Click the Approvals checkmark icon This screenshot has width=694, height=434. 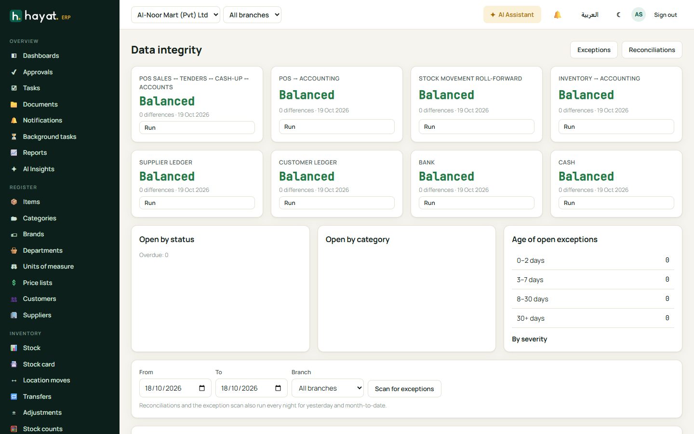[x=14, y=72]
